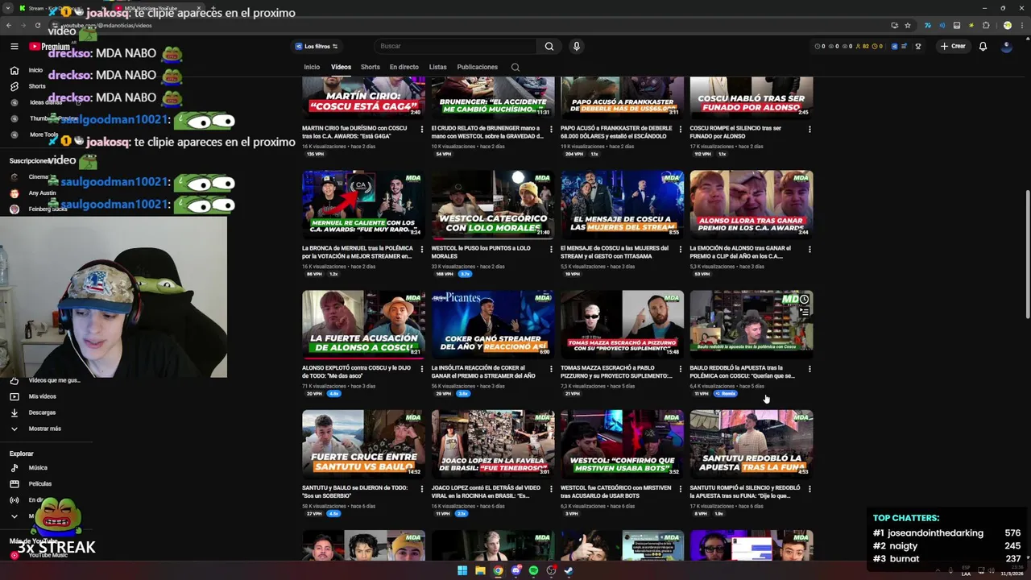The width and height of the screenshot is (1031, 580).
Task: Reload the page in browser
Action: click(37, 26)
